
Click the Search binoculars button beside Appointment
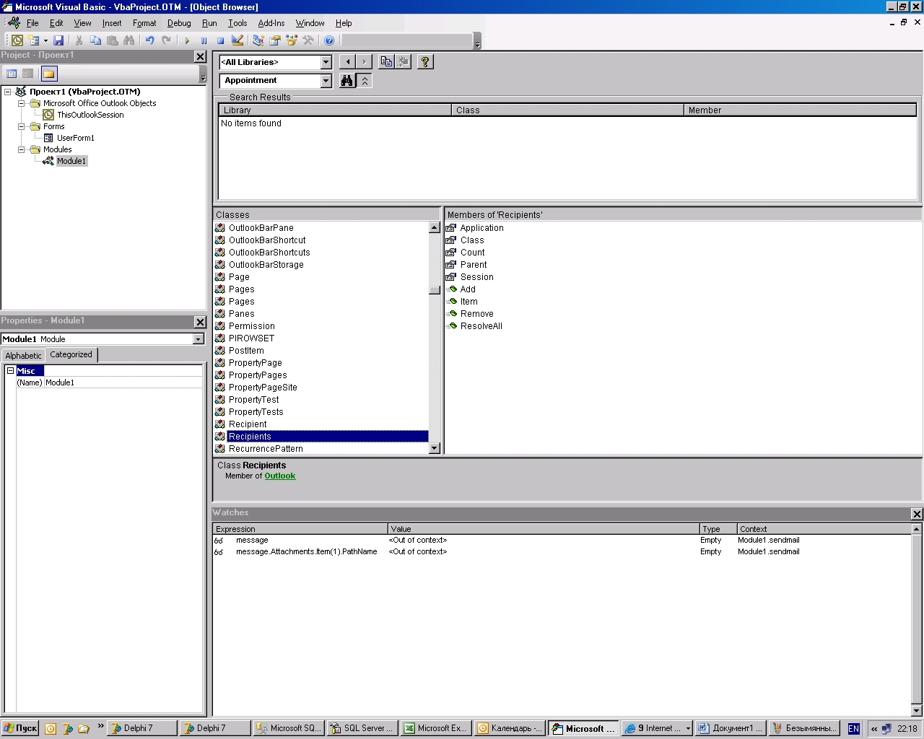tap(347, 81)
